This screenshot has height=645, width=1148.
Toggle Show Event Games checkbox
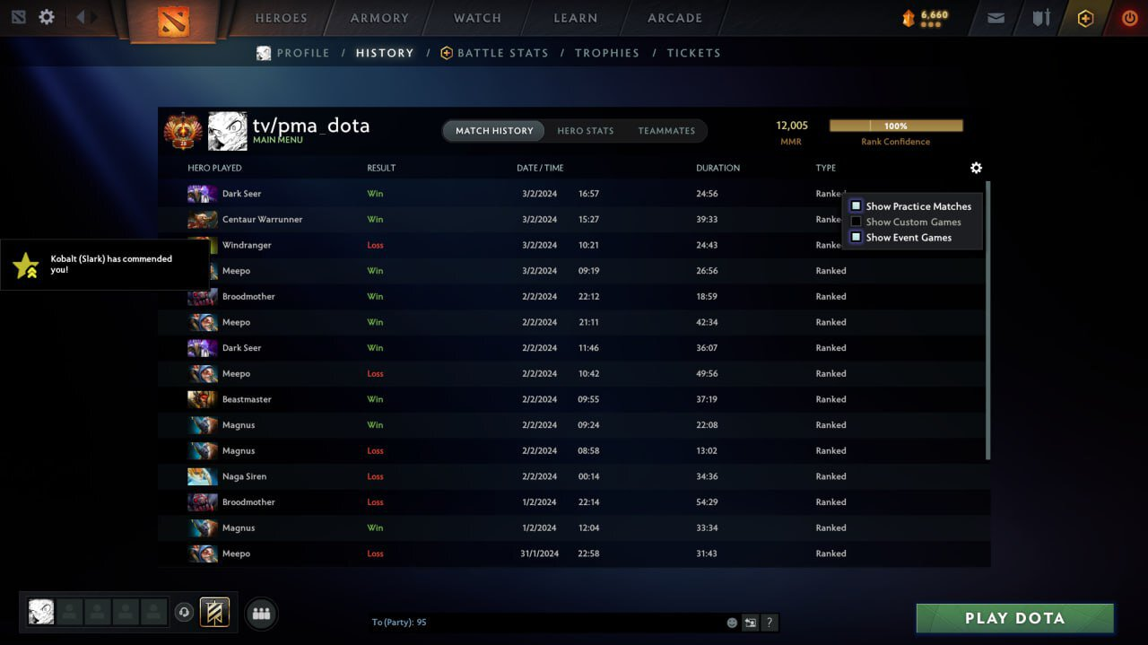856,238
